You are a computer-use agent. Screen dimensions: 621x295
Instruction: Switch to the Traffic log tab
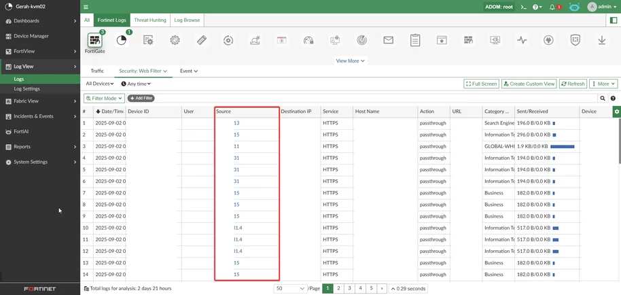(97, 71)
